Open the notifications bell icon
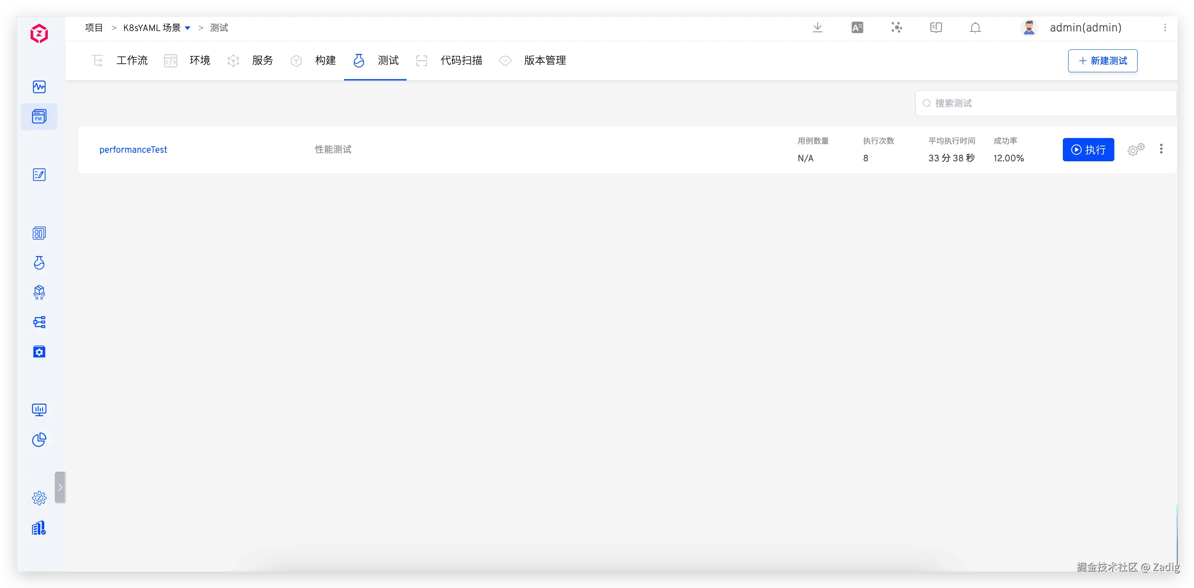1194x588 pixels. [975, 28]
